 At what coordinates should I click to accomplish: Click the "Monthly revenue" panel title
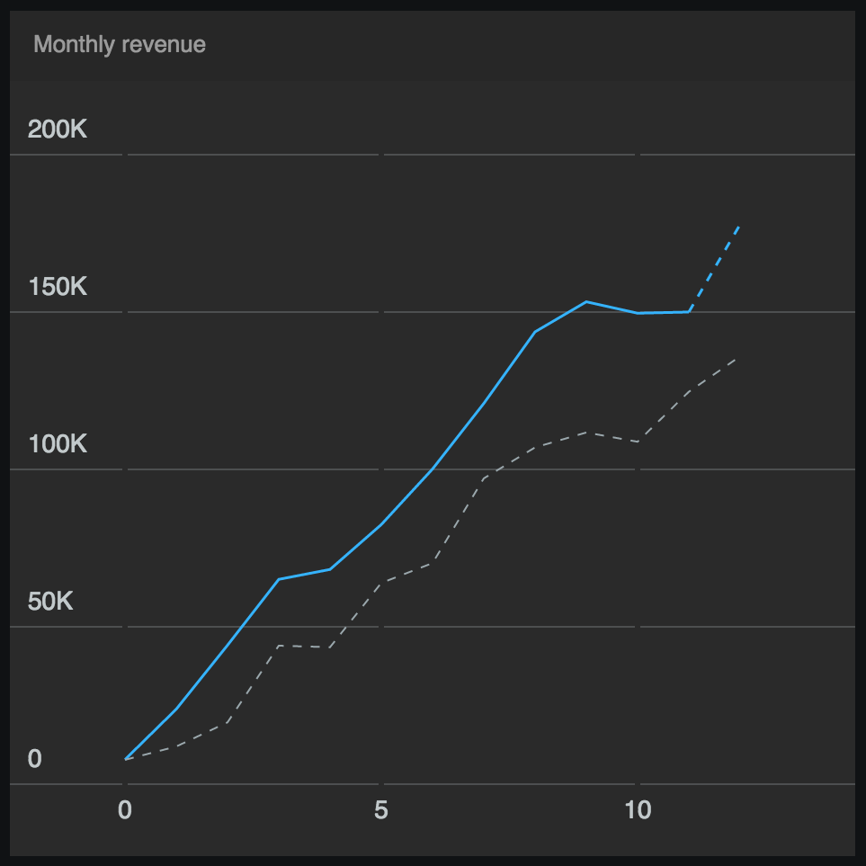(120, 44)
